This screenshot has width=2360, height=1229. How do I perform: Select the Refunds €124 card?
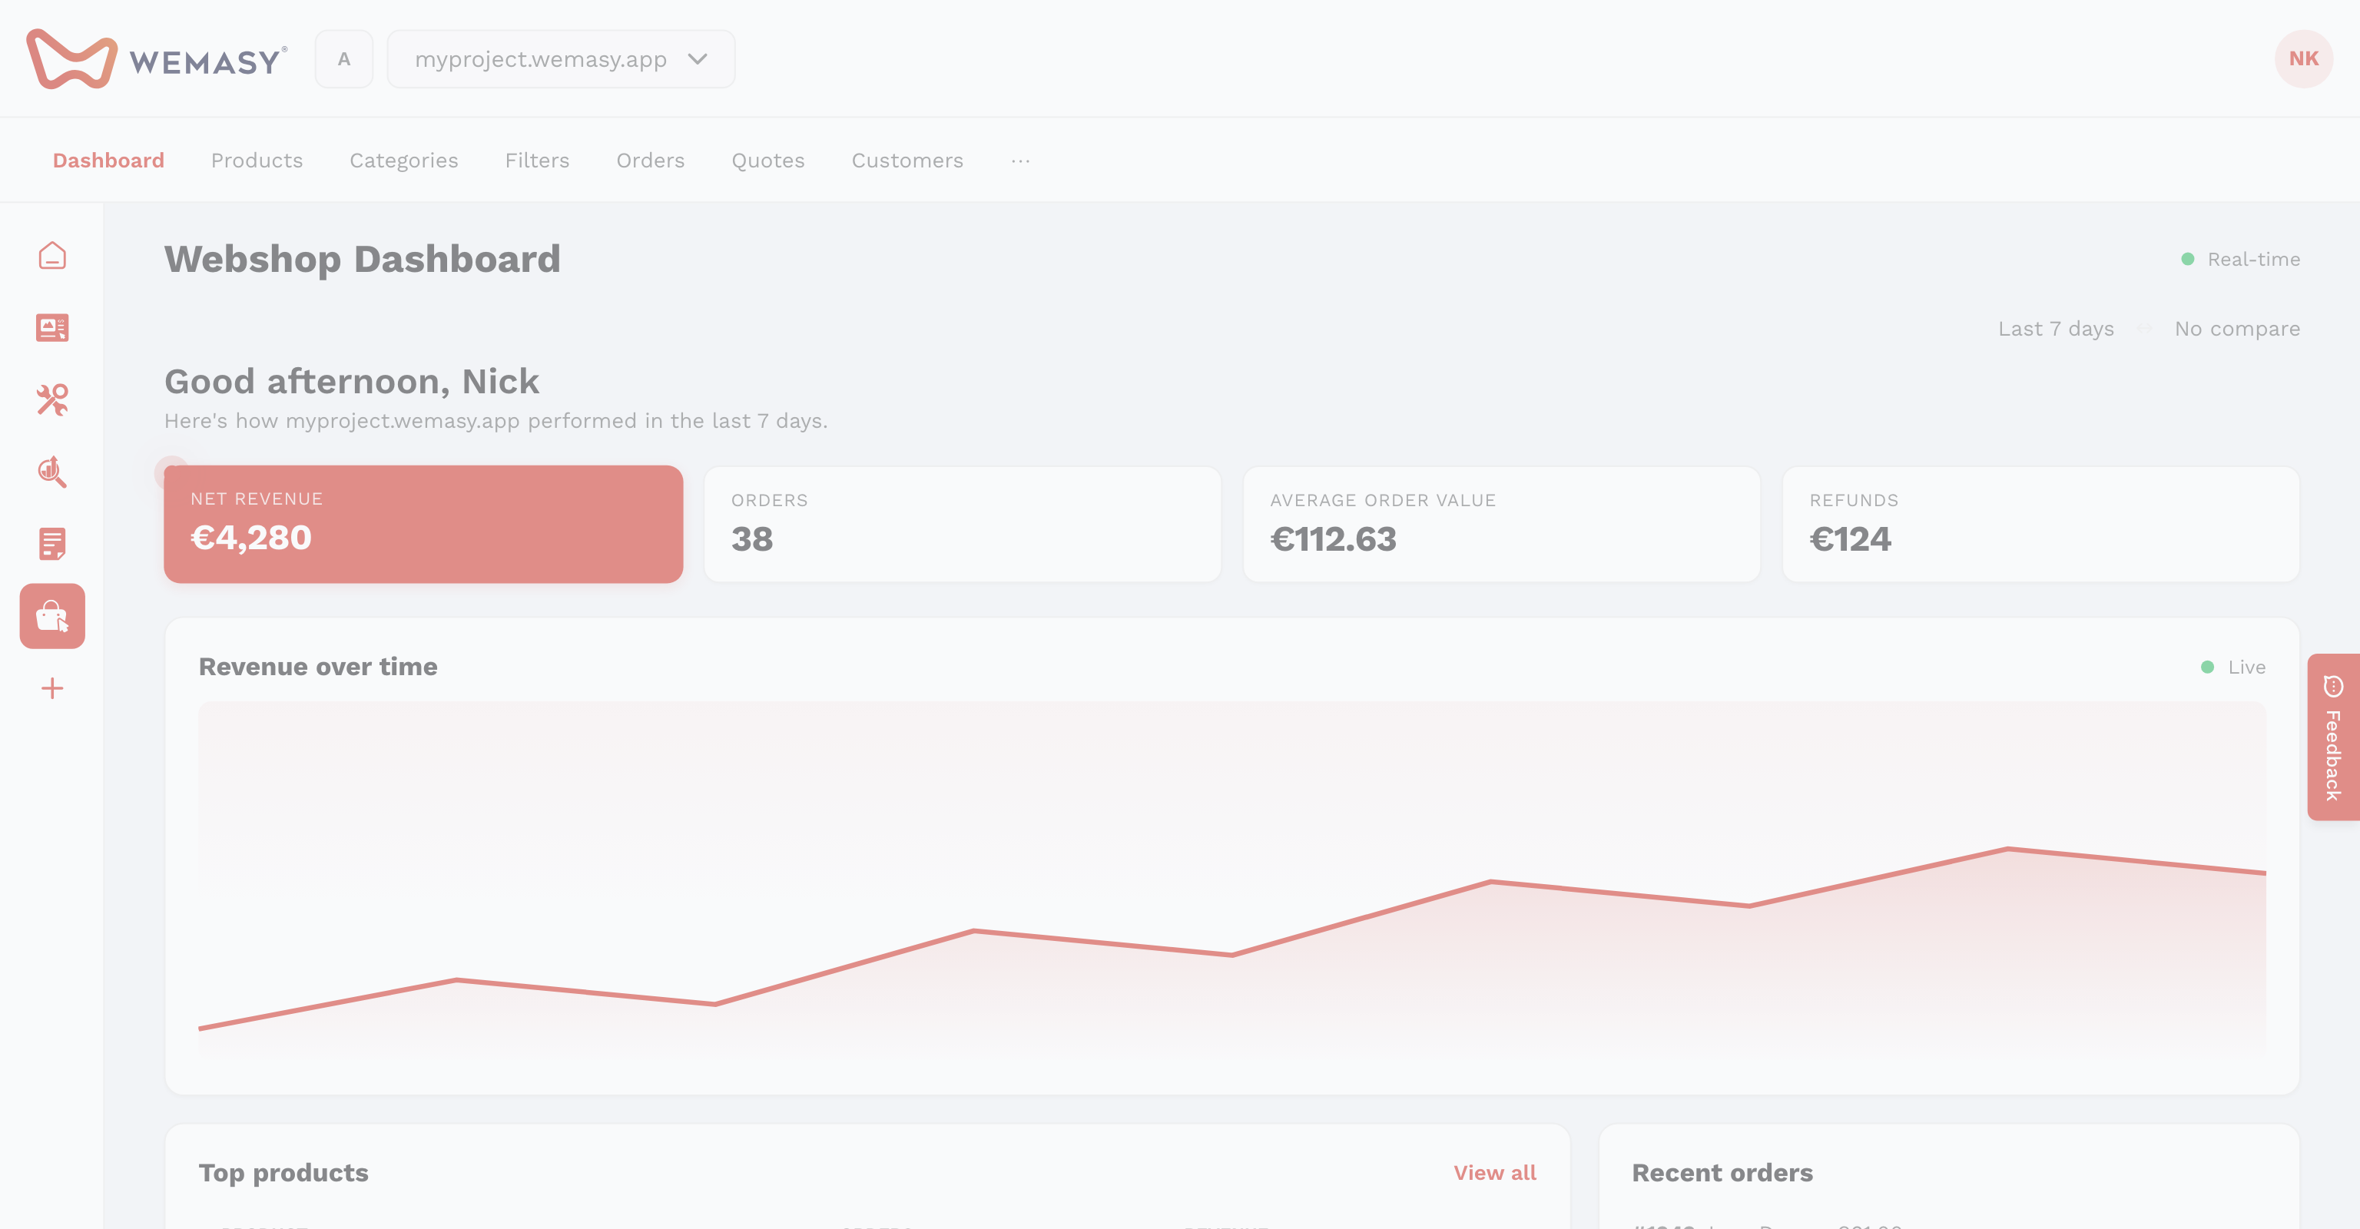tap(2040, 525)
